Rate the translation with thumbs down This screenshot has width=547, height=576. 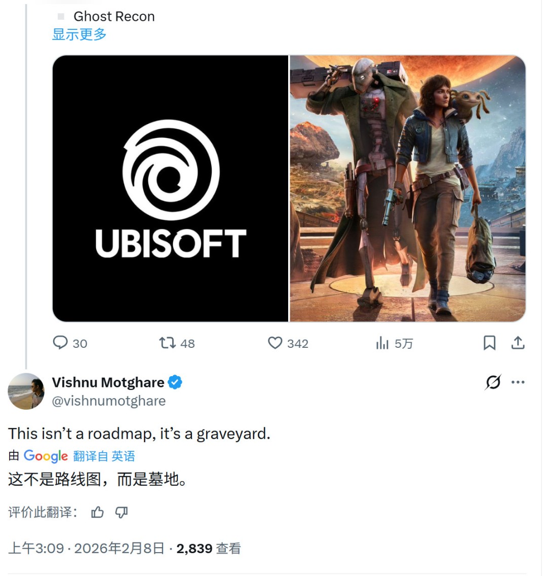122,512
